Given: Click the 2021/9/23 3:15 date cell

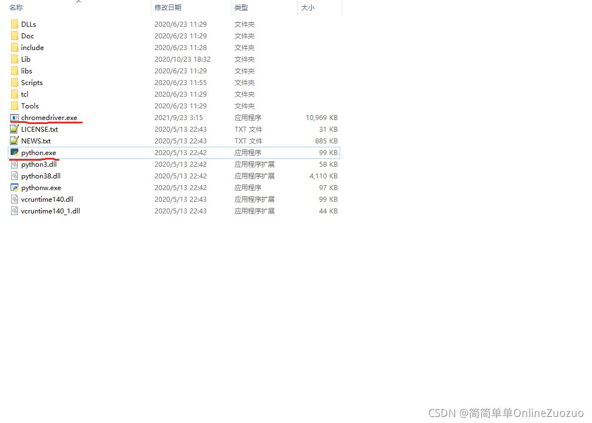Looking at the screenshot, I should (x=178, y=118).
